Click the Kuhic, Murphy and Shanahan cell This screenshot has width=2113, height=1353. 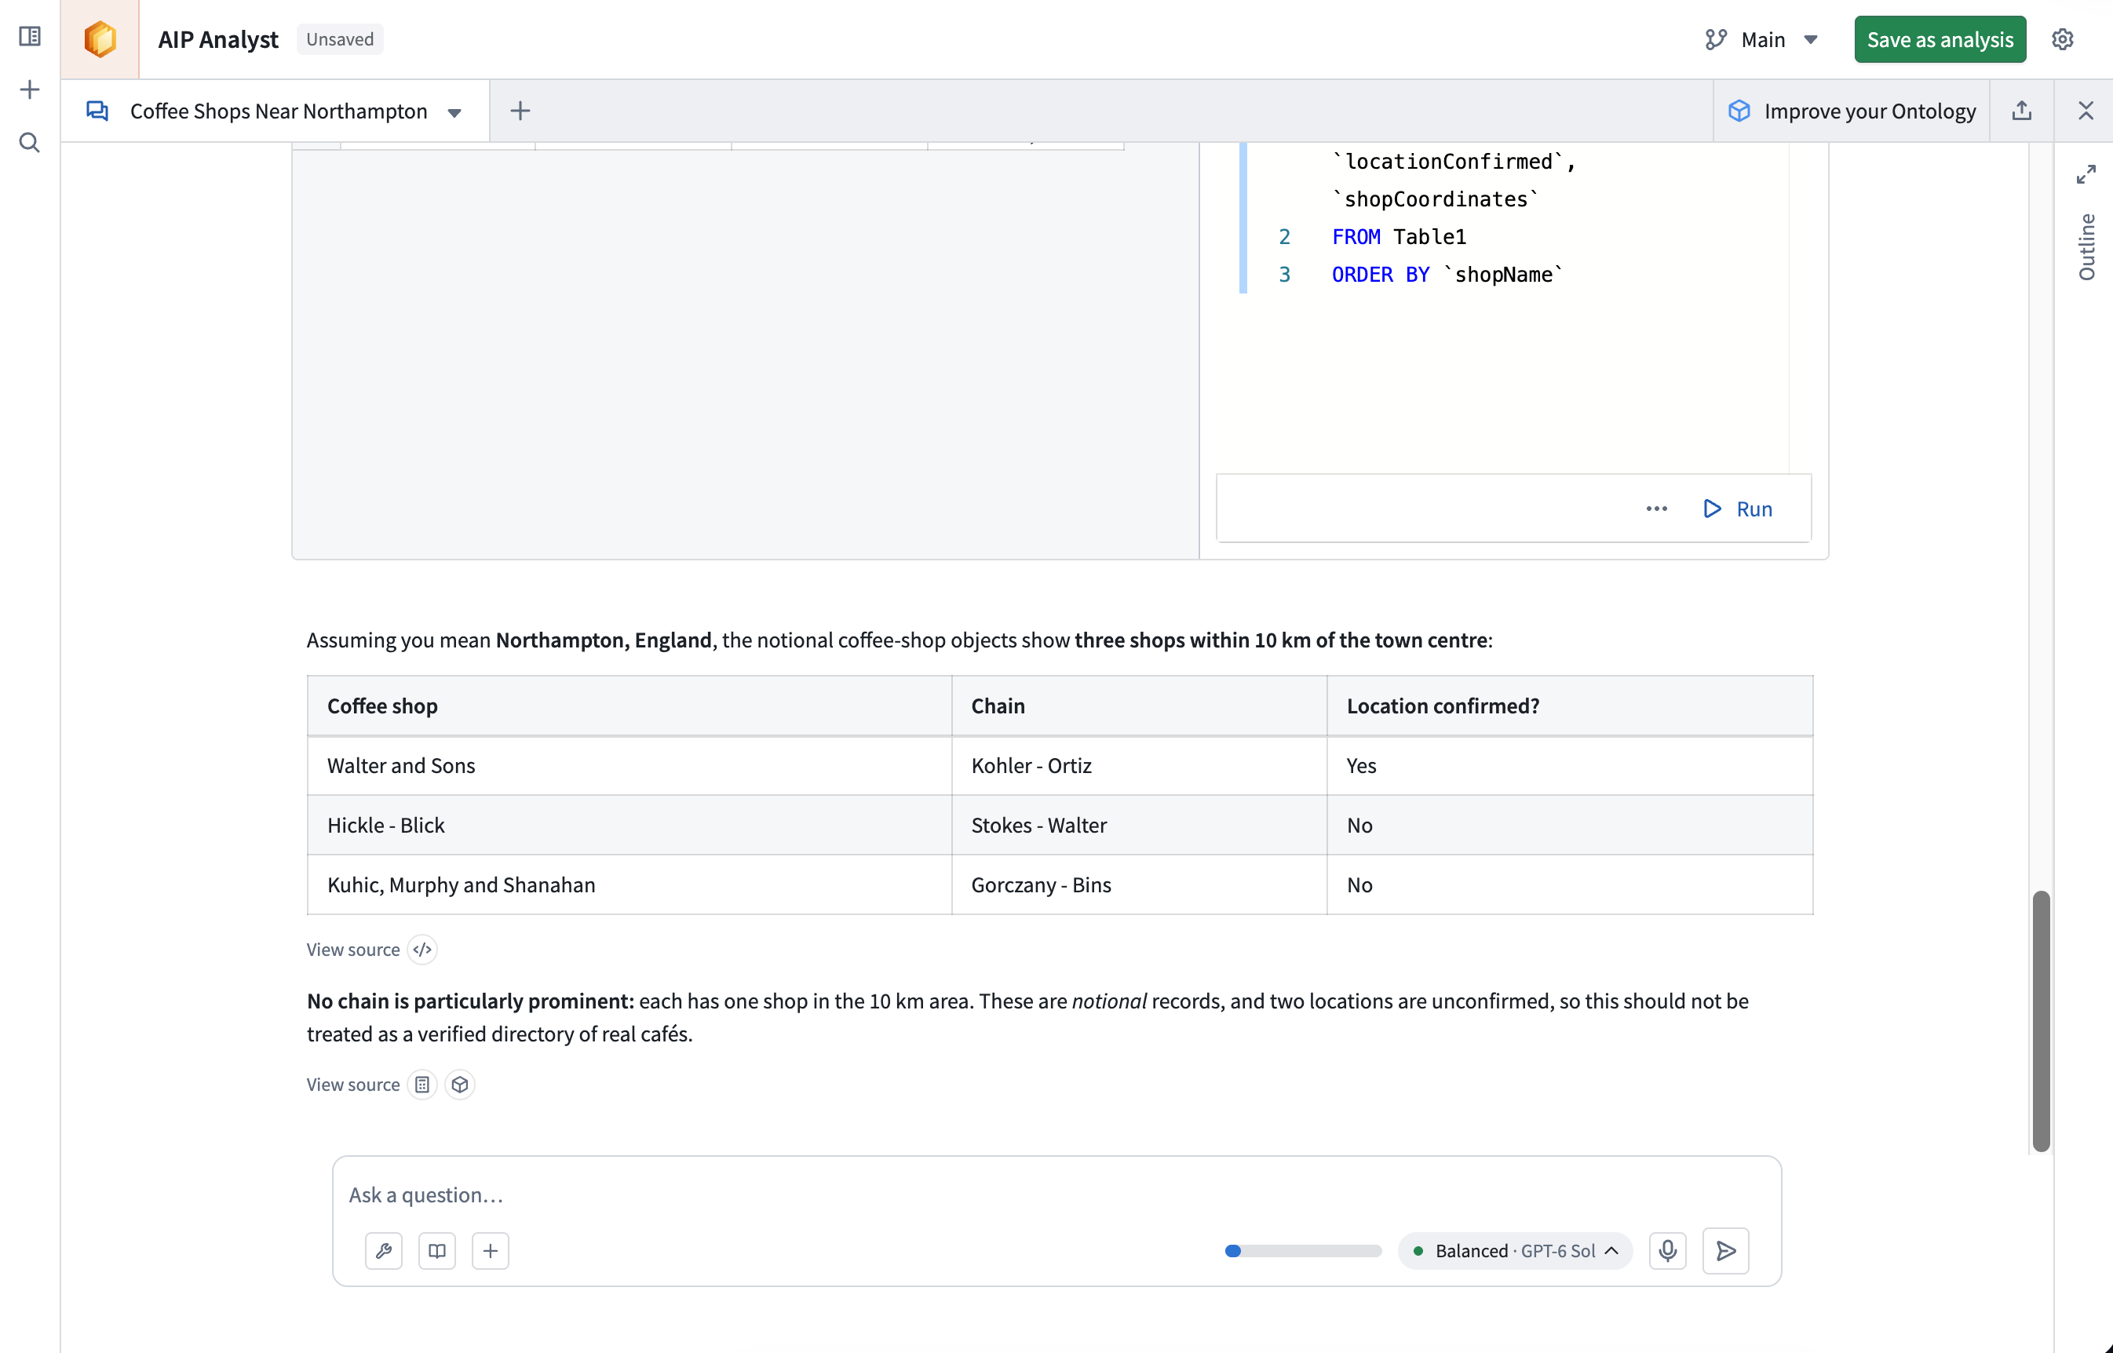[629, 884]
